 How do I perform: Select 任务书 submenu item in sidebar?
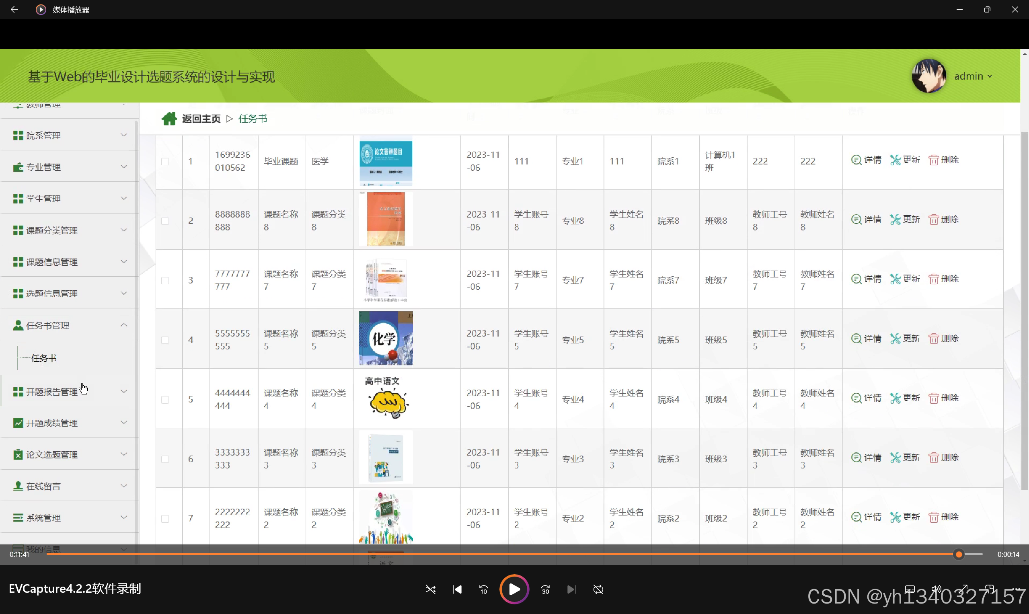click(44, 358)
